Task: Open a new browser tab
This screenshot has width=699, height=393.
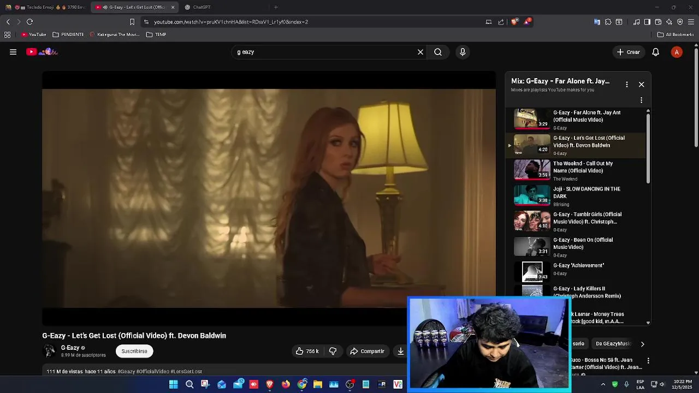Action: 276,7
